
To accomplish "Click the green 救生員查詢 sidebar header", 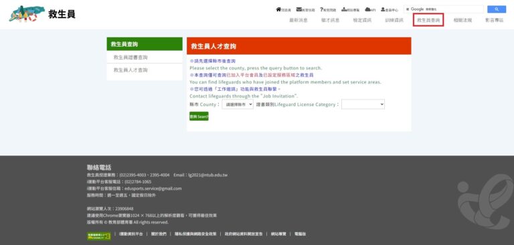I will [145, 44].
